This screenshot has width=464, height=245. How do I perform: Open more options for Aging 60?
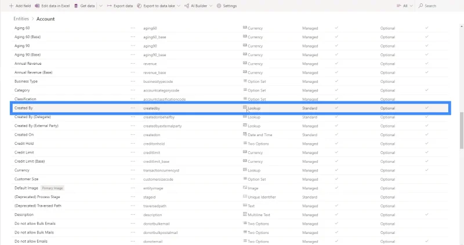pos(133,28)
